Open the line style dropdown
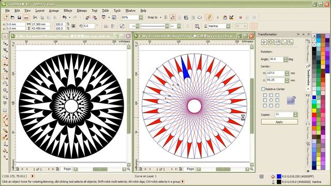 pos(167,26)
